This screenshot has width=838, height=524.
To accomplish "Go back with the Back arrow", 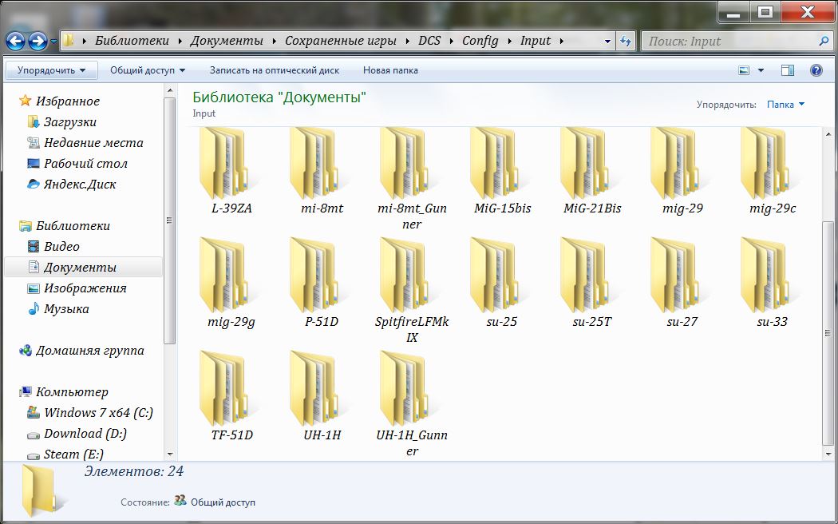I will point(15,42).
